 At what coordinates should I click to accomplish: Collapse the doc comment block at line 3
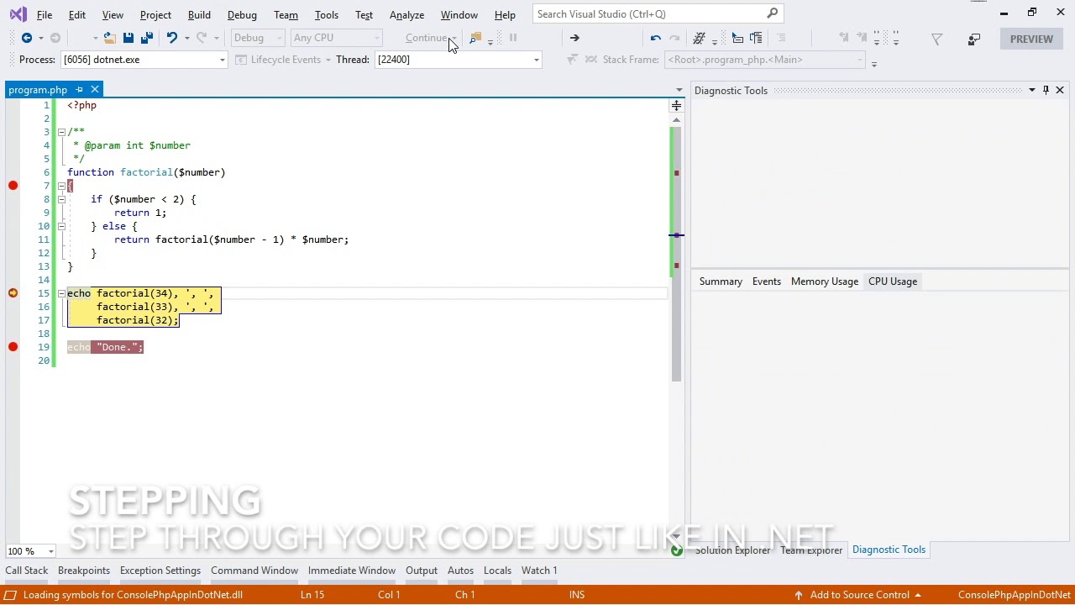coord(61,132)
